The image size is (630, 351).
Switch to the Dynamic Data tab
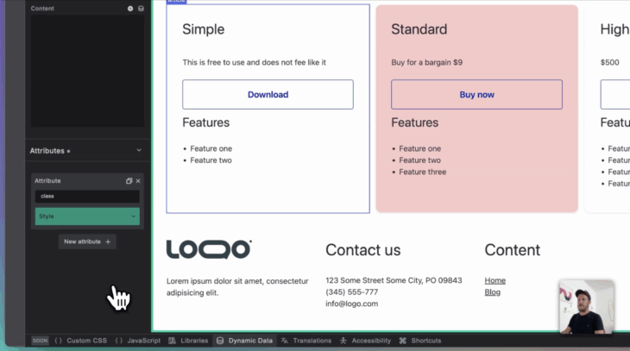click(244, 341)
